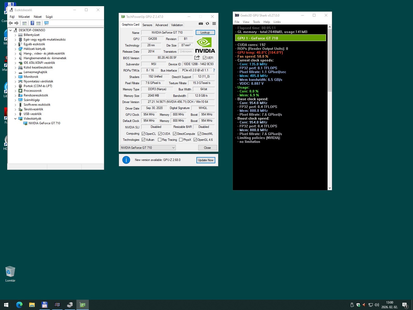Click the Bus Interface question mark icon
Screen dimensions: 413x310
[x=214, y=70]
